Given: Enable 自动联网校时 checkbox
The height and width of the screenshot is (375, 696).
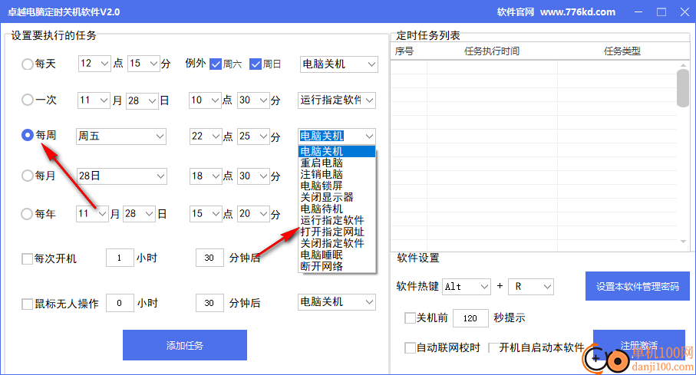Looking at the screenshot, I should click(410, 347).
